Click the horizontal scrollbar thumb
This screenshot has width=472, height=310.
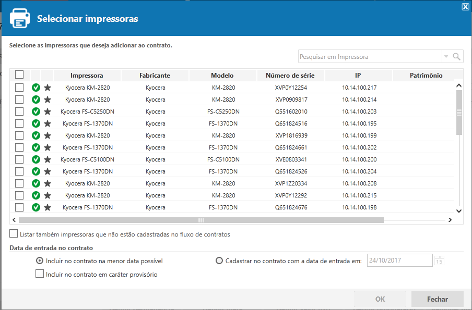[x=201, y=220]
